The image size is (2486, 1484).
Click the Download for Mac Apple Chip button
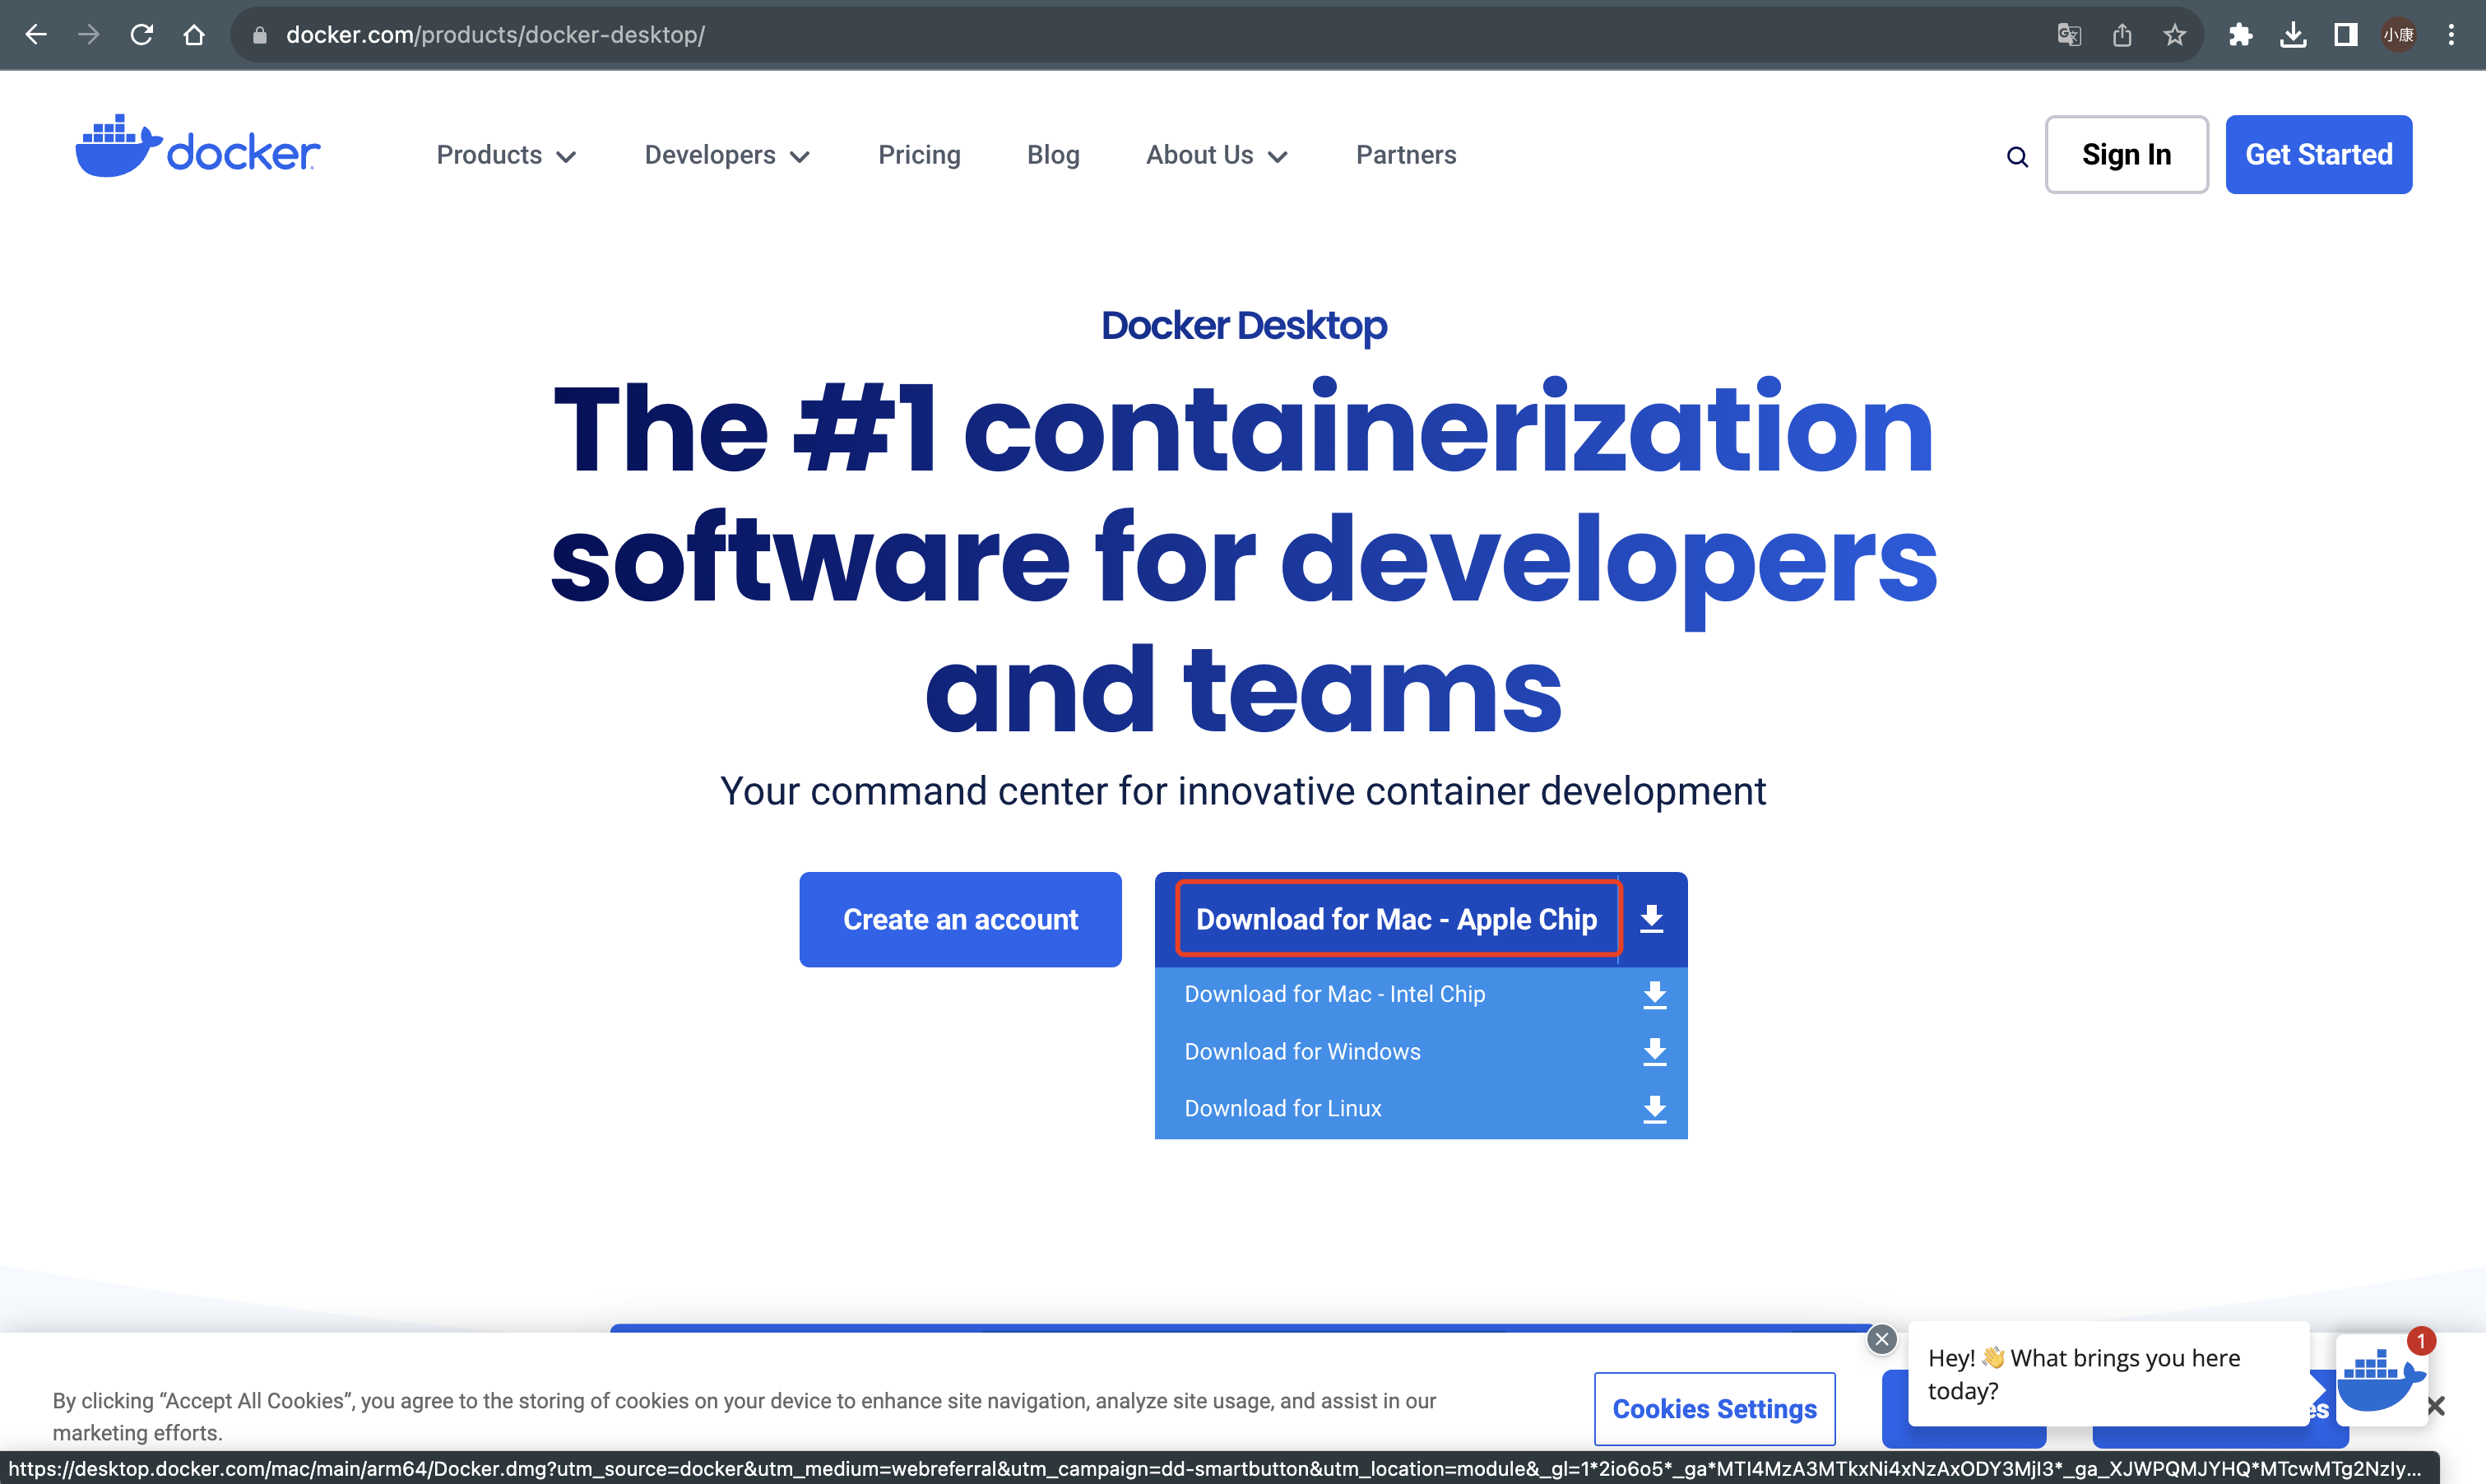click(1394, 919)
